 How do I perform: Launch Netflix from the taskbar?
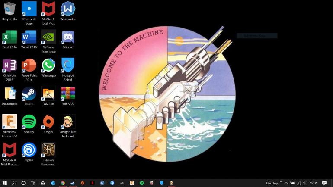93,183
